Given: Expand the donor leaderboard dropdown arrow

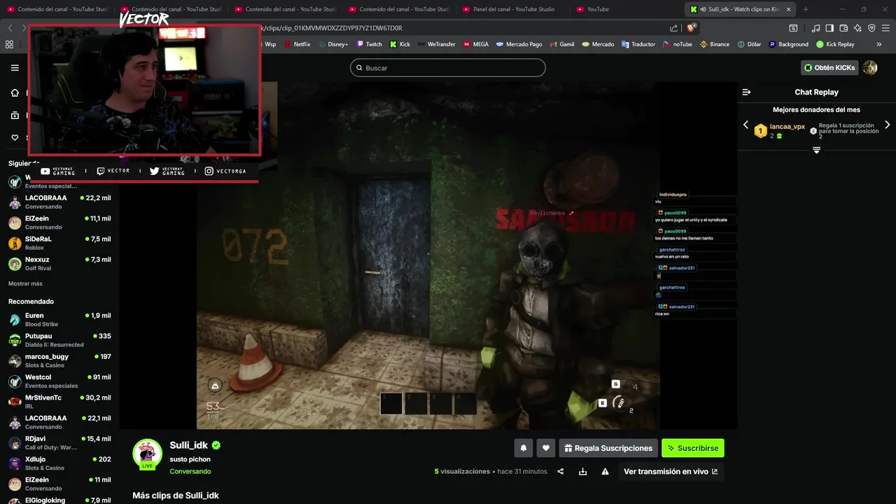Looking at the screenshot, I should pyautogui.click(x=816, y=150).
